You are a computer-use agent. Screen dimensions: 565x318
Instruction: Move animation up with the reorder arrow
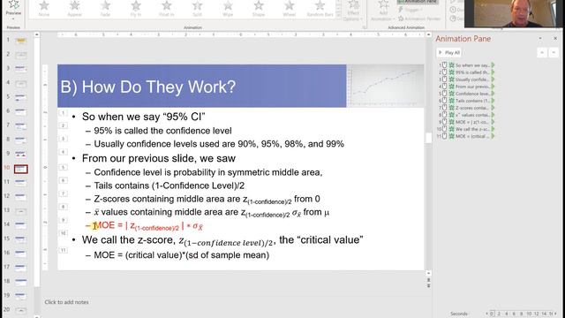(542, 53)
